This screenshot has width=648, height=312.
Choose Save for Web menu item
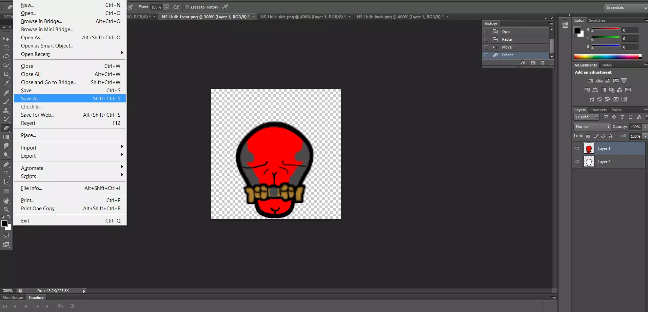tap(70, 115)
